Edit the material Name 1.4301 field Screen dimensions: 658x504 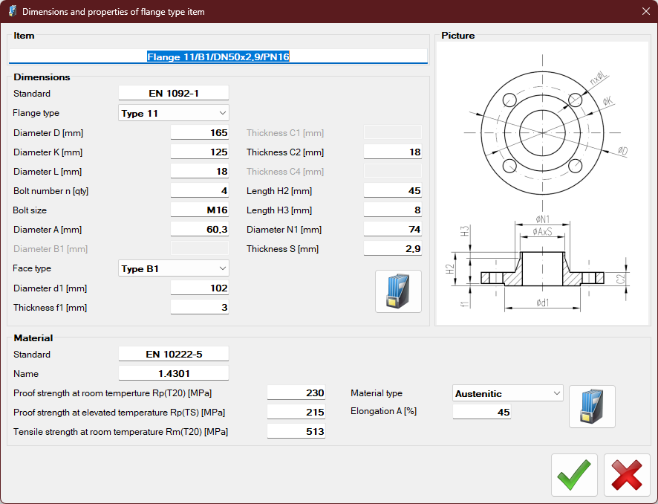174,373
